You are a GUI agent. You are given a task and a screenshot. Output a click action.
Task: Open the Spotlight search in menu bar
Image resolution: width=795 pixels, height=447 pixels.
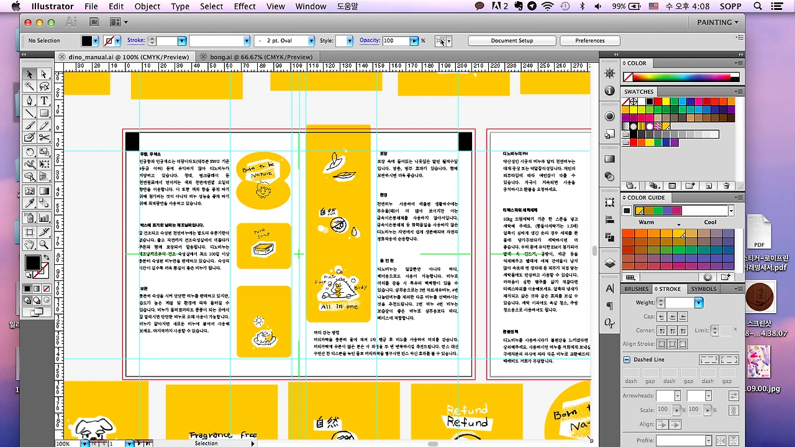758,6
